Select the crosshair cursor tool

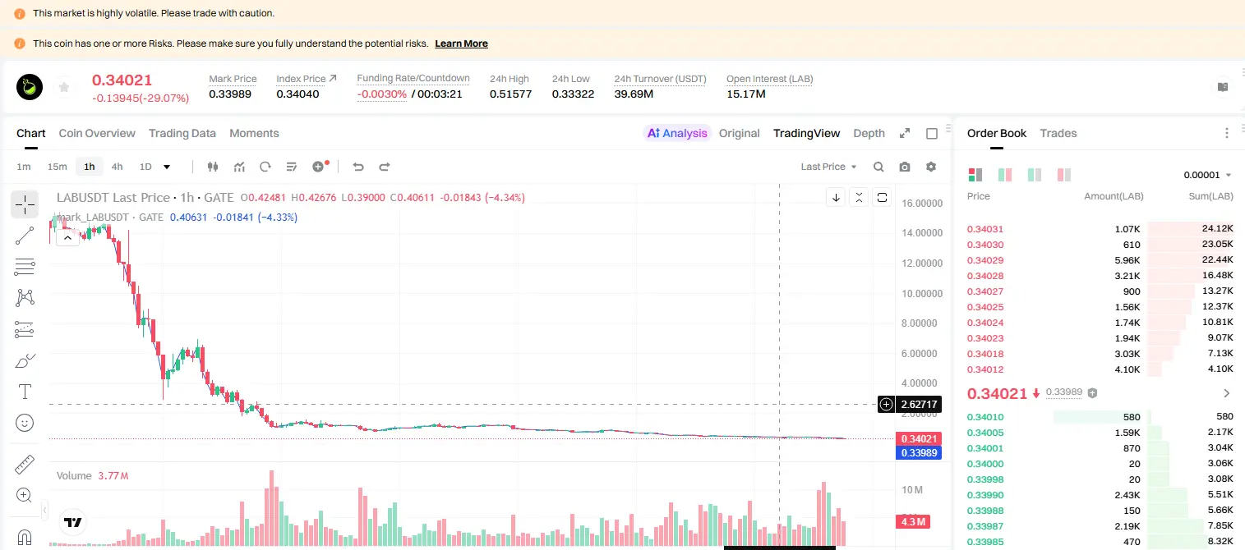[25, 204]
